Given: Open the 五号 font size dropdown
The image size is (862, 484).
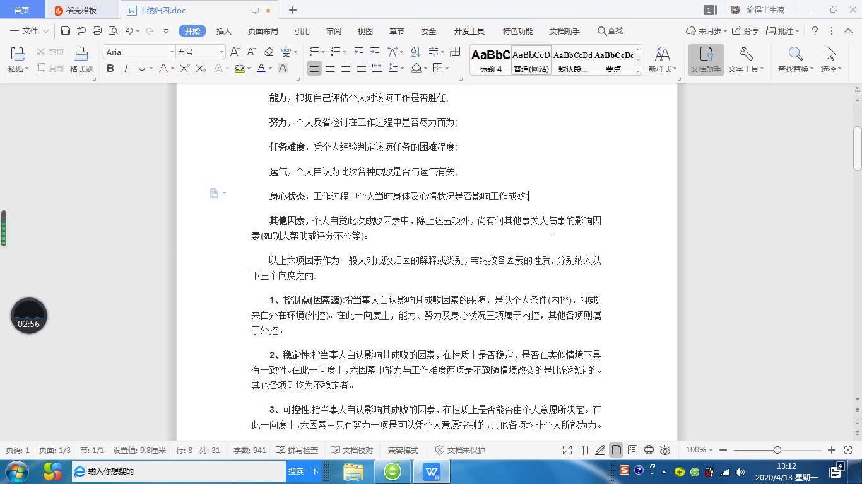Looking at the screenshot, I should [221, 52].
